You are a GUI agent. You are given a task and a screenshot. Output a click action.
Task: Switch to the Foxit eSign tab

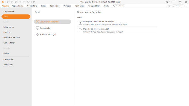click(x=79, y=6)
